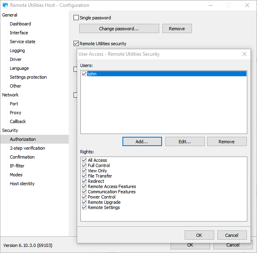Viewport: 257px width, 253px height.
Task: Close the User Access security dialog
Action: 244,54
